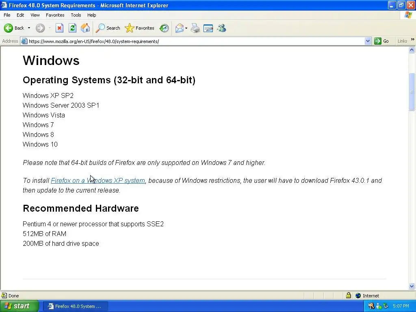Click the 'Windows Server 2003 SP1' text
Image resolution: width=416 pixels, height=312 pixels.
tap(61, 105)
